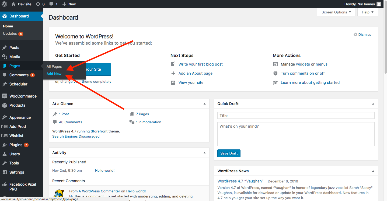
Task: Click the Comments speech bubble sidebar icon
Action: [x=5, y=75]
